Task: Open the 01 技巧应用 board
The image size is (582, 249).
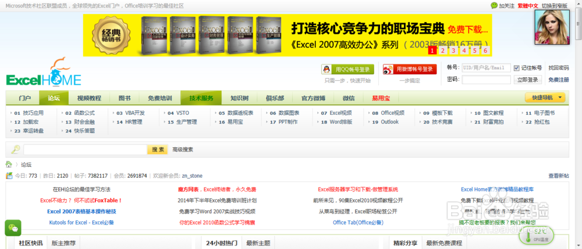Action: [x=29, y=113]
